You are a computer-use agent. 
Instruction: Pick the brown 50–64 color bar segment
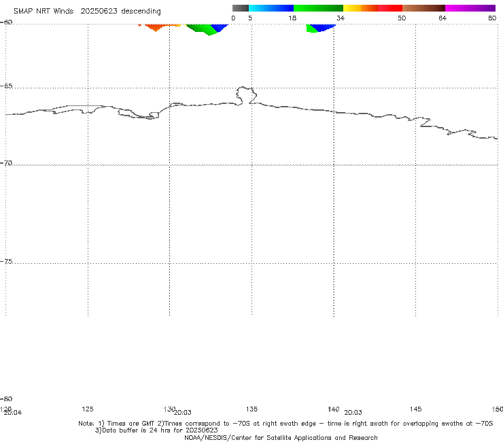(423, 8)
